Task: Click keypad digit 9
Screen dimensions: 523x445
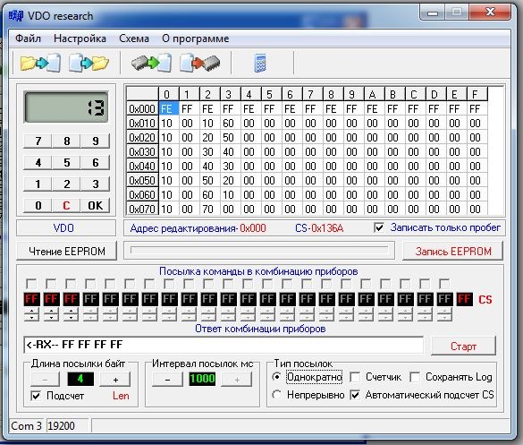Action: [96, 141]
